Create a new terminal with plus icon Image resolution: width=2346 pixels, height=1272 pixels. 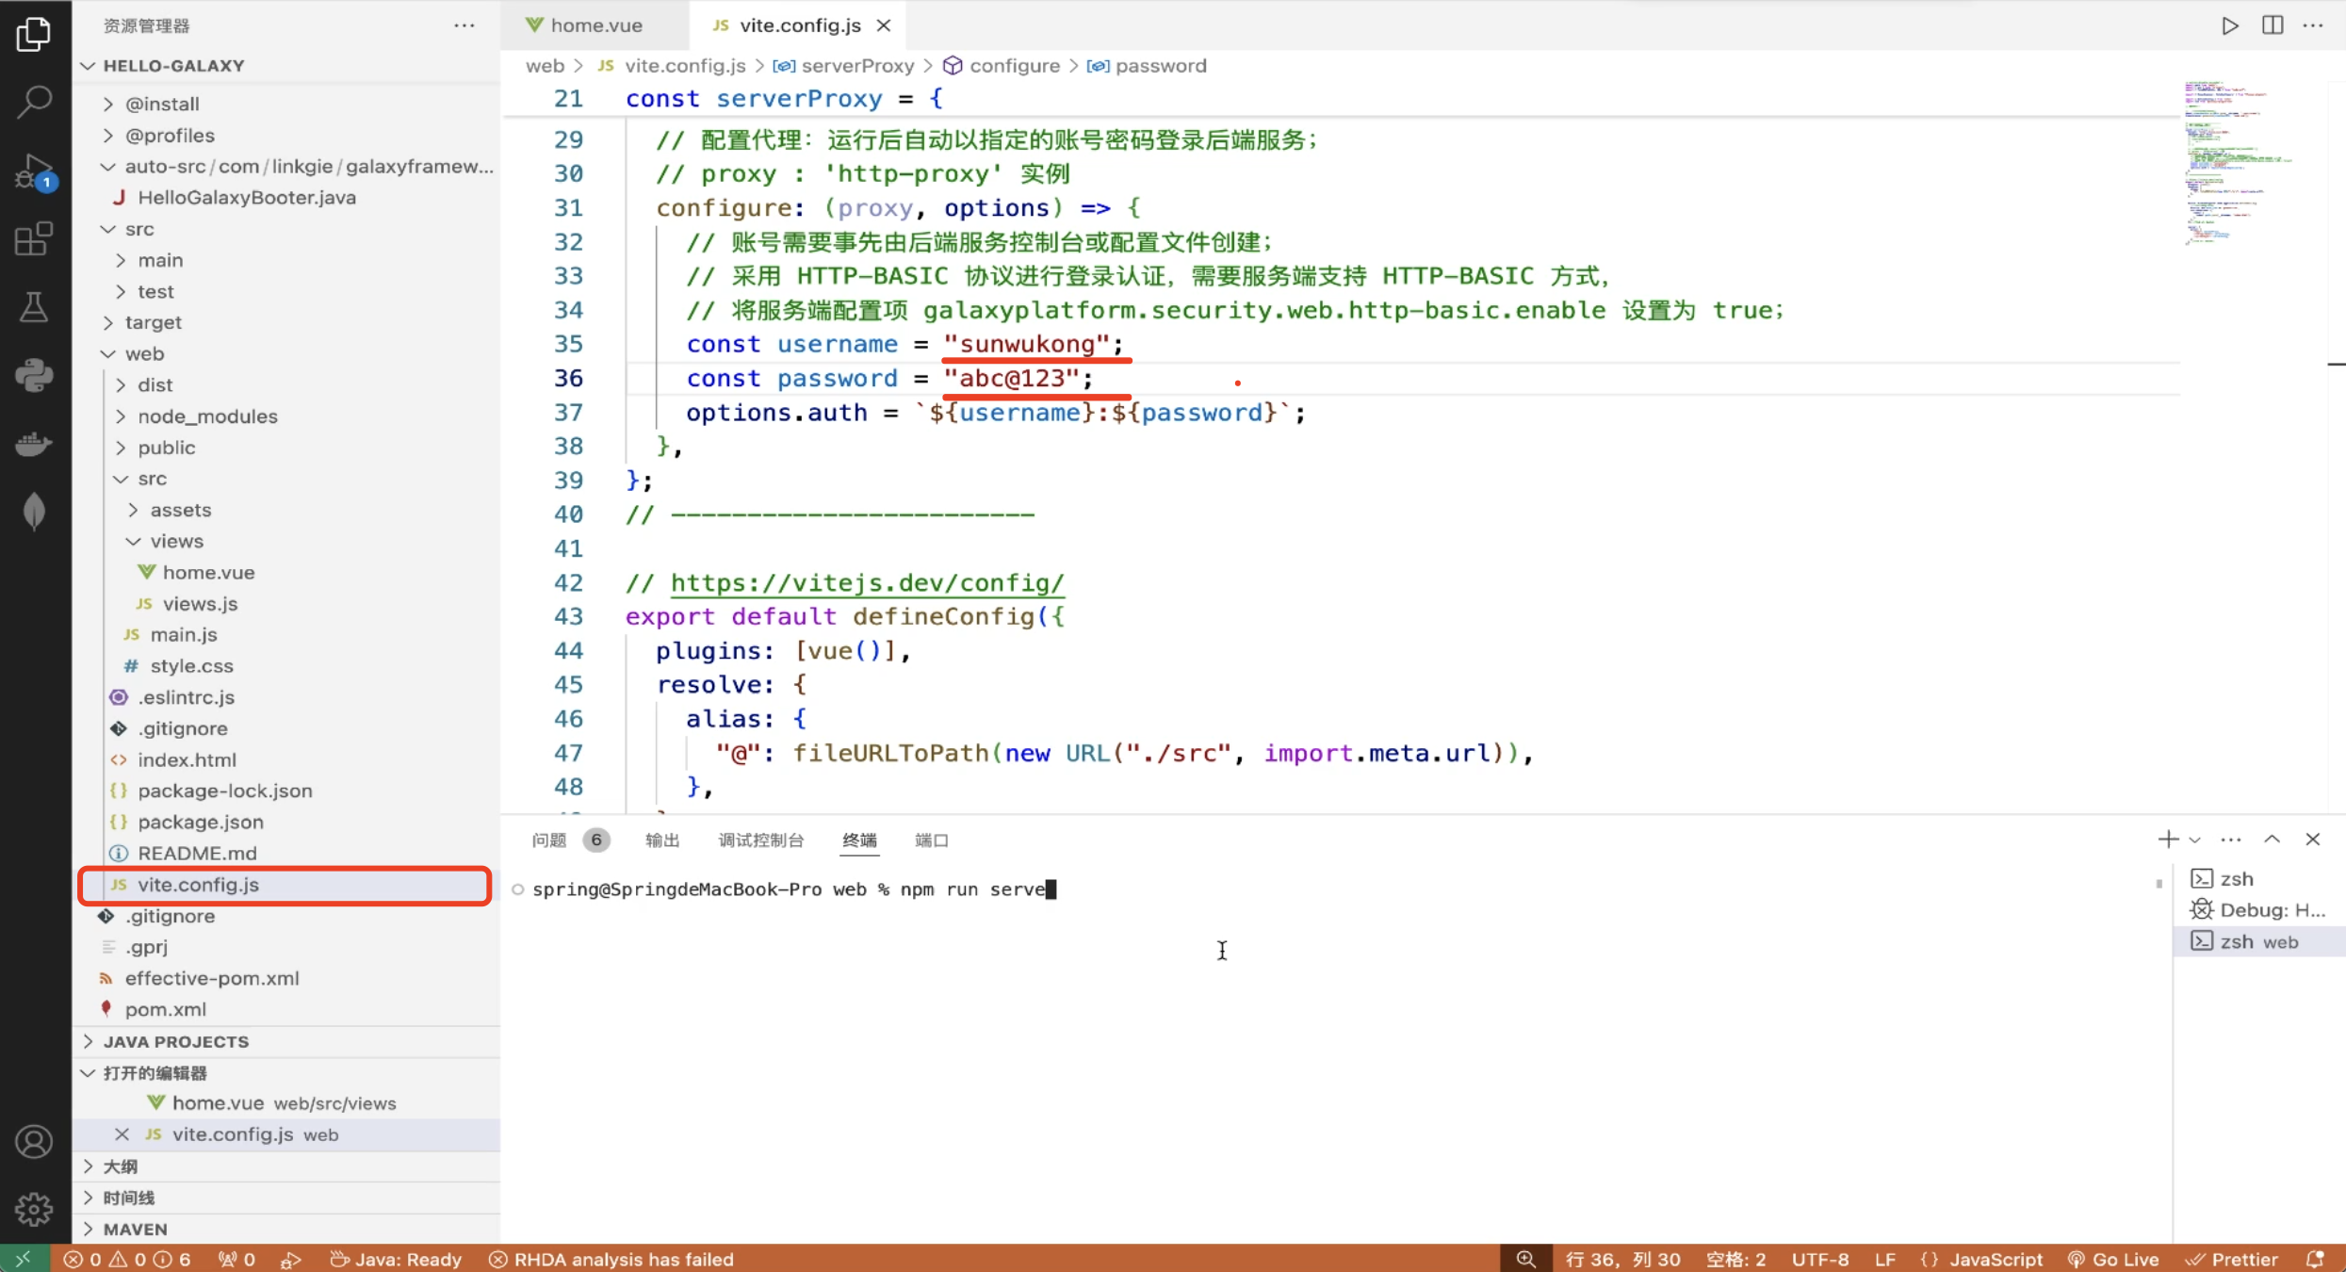pyautogui.click(x=2168, y=839)
